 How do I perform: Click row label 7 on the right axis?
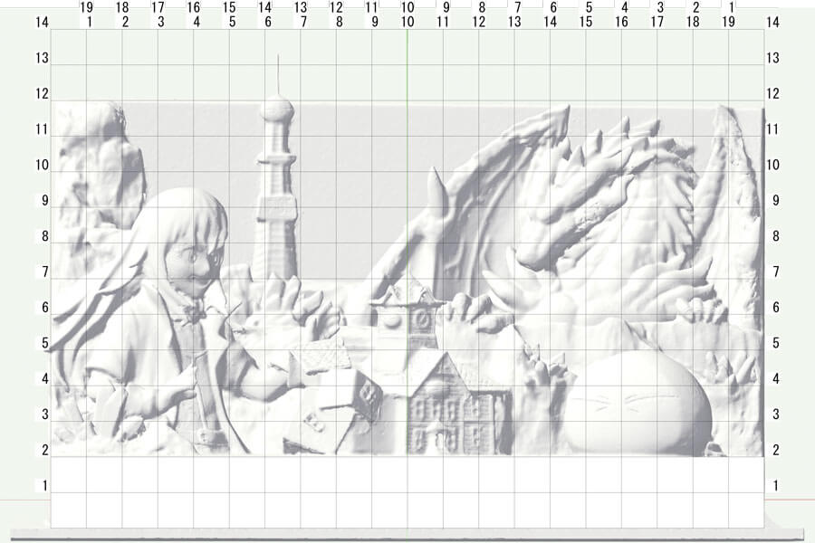776,271
